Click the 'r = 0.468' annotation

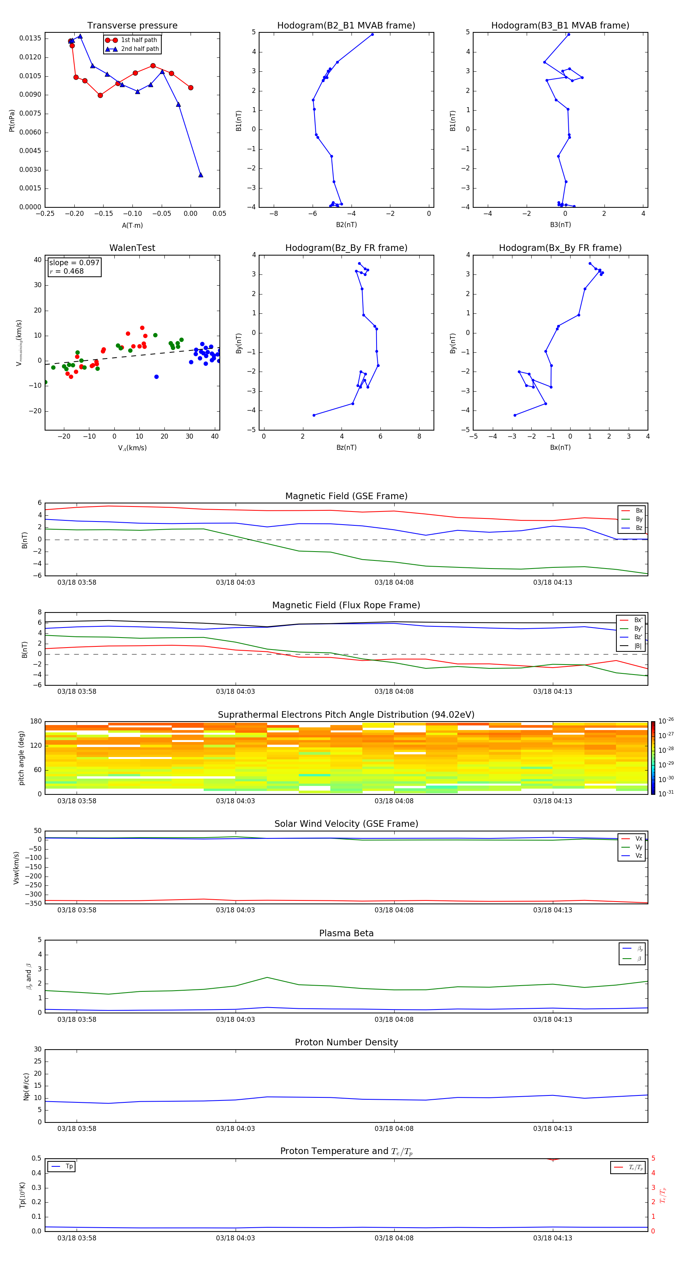coord(67,271)
